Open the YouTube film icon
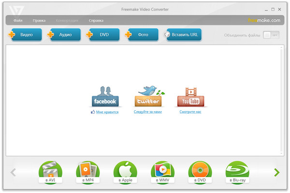This screenshot has width=290, height=193. coord(191,97)
